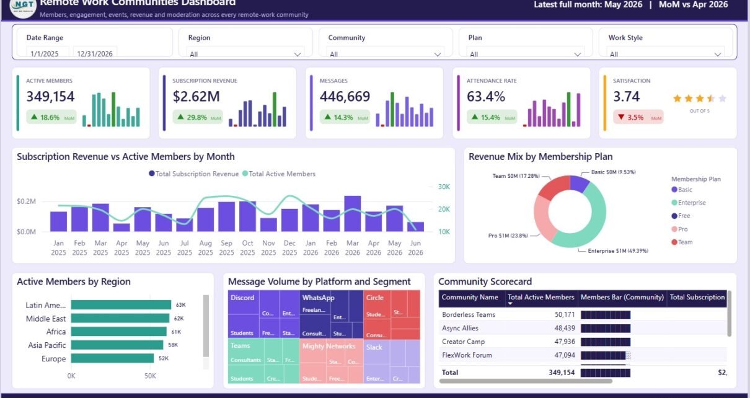Click the Messages sparkline bar chart

[406, 110]
